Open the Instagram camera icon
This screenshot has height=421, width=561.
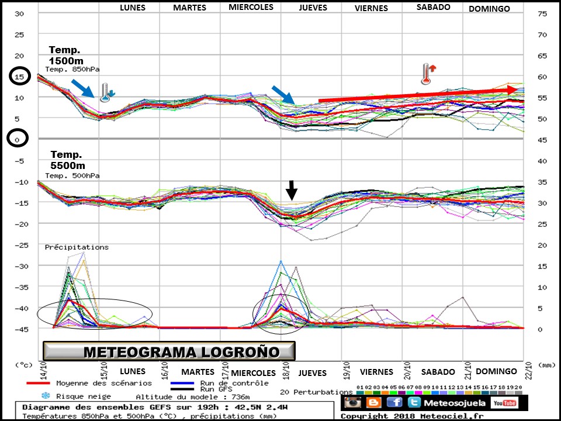[x=353, y=403]
